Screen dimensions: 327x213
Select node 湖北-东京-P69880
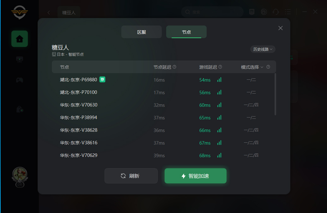[x=164, y=80]
